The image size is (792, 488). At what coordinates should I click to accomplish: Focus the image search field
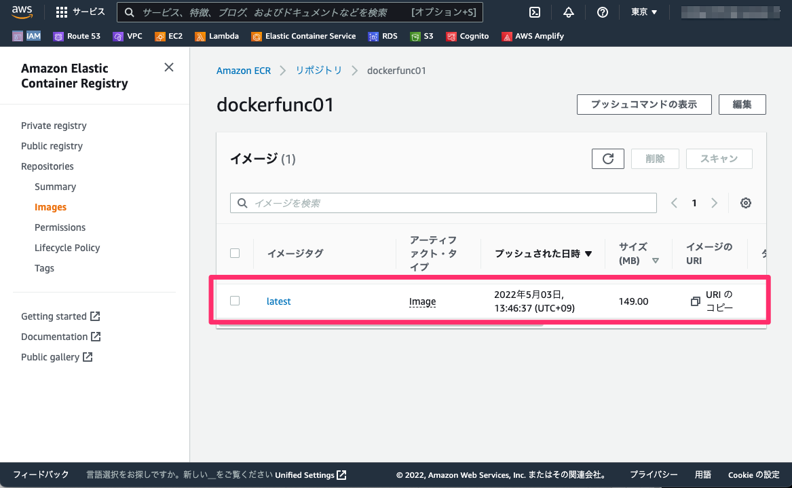[443, 203]
